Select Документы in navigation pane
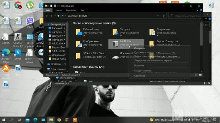The height and width of the screenshot is (123, 220). pos(57,36)
